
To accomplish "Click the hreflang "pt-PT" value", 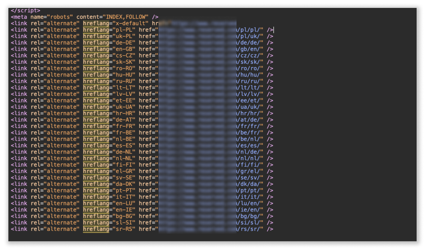I will click(124, 190).
